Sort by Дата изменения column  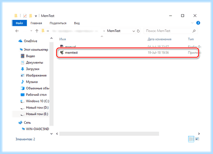pyautogui.click(x=159, y=39)
